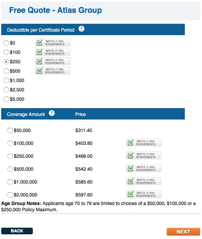Continue with the orange NEXT button
202x239 pixels.
click(183, 232)
